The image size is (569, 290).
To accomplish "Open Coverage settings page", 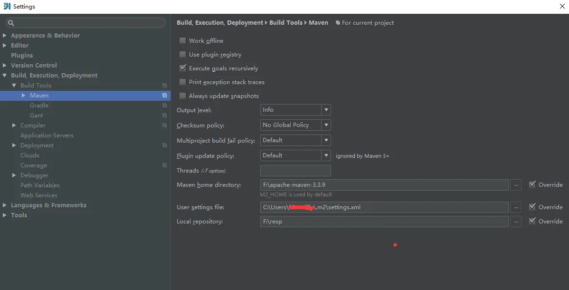I will (x=34, y=165).
